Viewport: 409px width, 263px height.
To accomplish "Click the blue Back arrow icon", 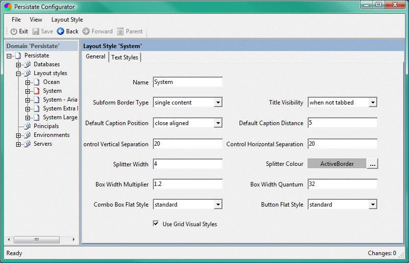I will point(61,31).
